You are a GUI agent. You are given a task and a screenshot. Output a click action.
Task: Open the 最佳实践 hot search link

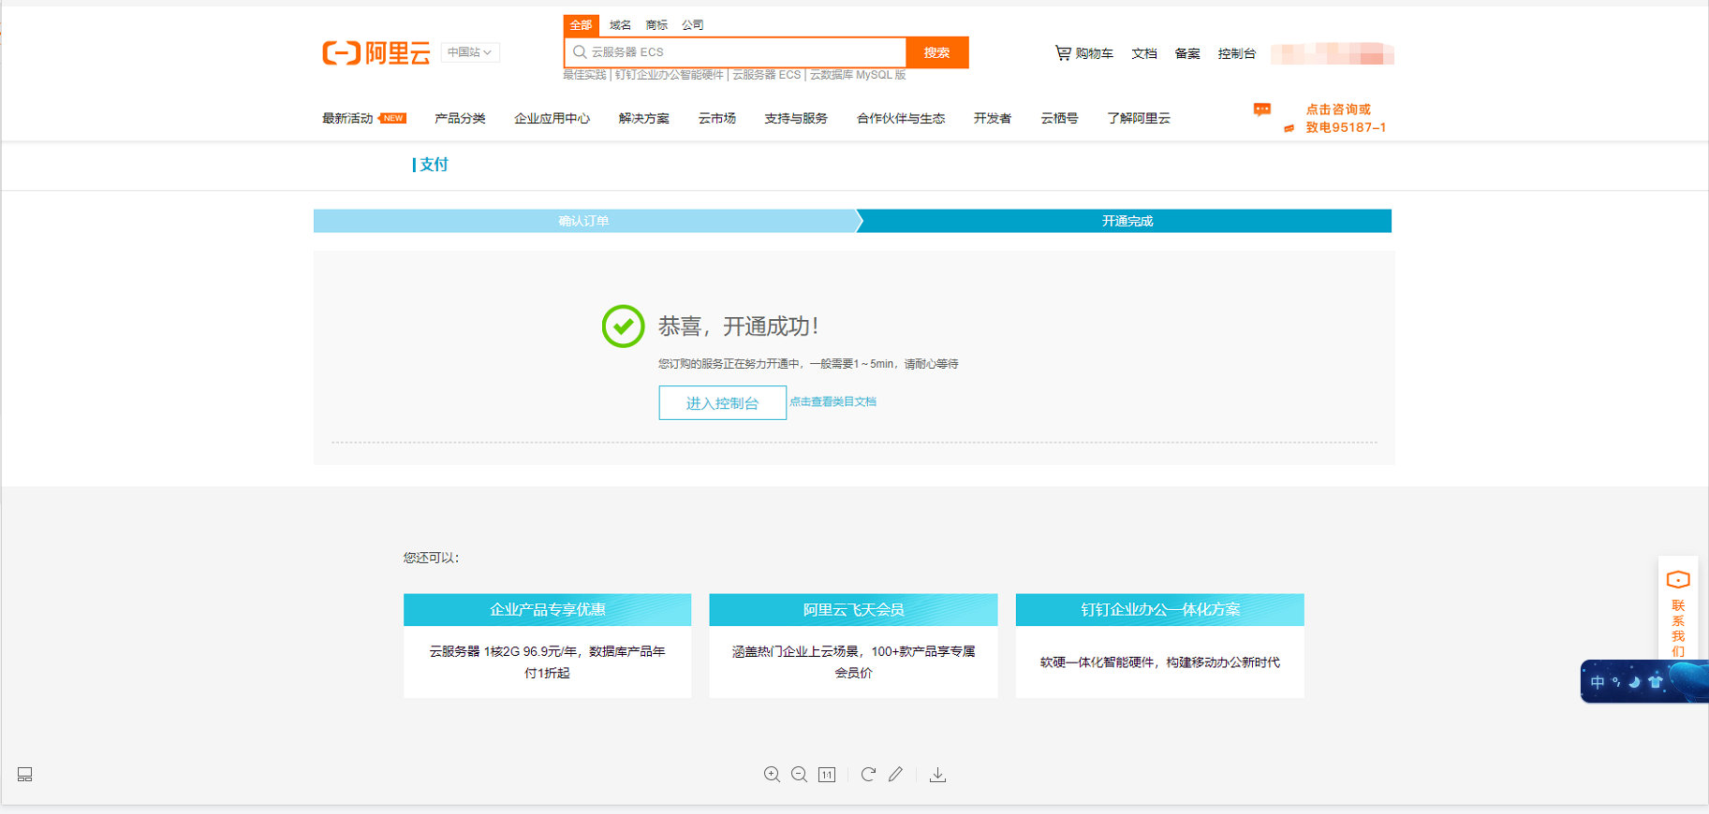[584, 75]
